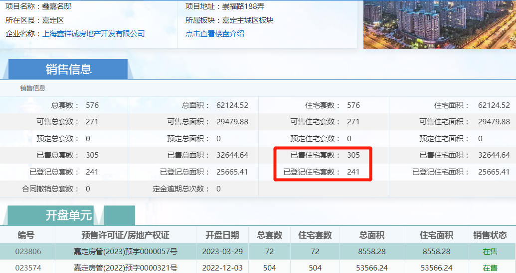Click the 可售总套数 value 271
The width and height of the screenshot is (516, 273).
pyautogui.click(x=92, y=122)
